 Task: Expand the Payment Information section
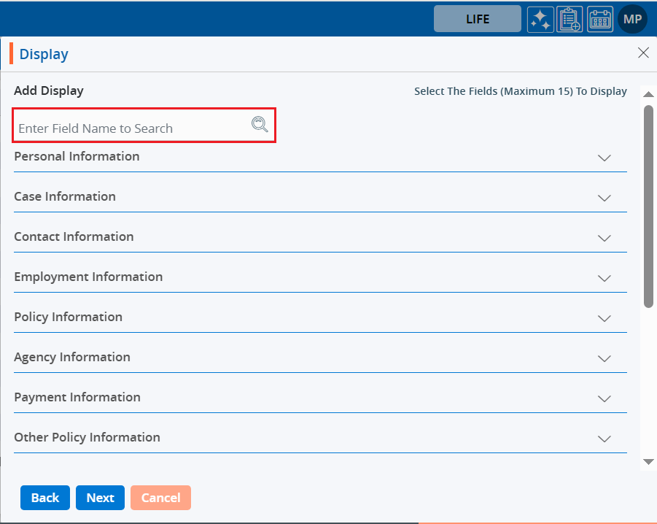(x=604, y=398)
